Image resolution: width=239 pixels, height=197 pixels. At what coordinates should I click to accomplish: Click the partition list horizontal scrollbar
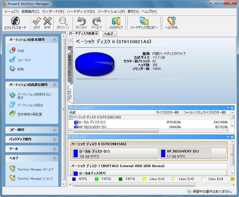pos(116,131)
